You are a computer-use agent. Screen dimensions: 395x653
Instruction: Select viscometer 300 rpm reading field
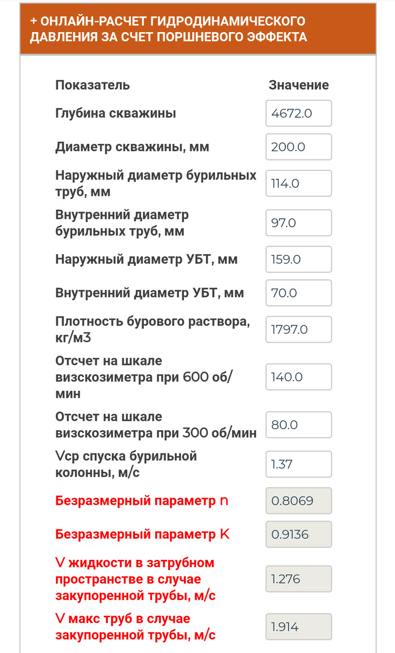point(299,425)
